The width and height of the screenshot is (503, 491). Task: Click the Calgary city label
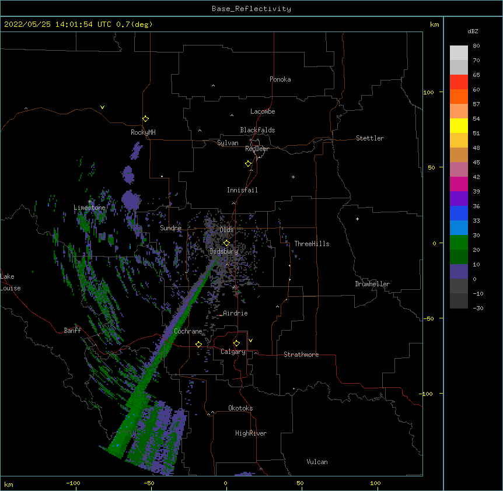(233, 352)
